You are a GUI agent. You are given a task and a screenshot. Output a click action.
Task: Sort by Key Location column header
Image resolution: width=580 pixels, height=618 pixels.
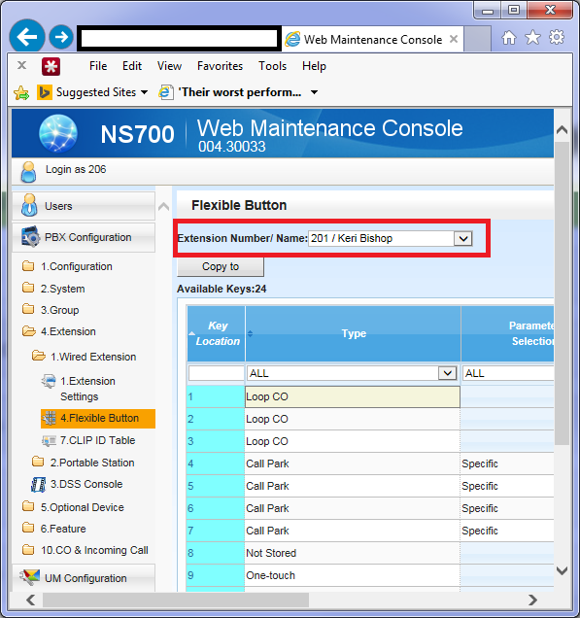click(217, 333)
